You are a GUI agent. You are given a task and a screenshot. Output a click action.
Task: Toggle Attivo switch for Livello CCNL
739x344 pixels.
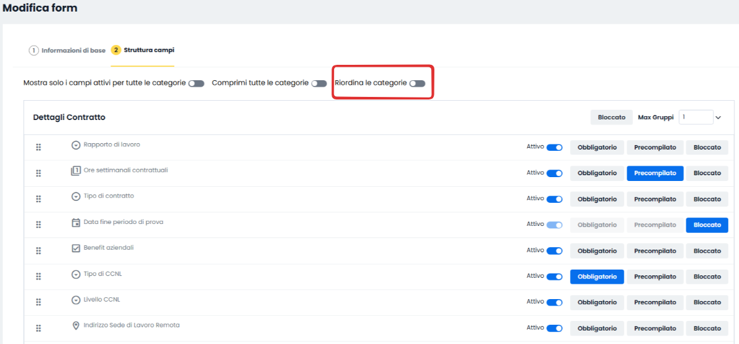[x=554, y=302]
